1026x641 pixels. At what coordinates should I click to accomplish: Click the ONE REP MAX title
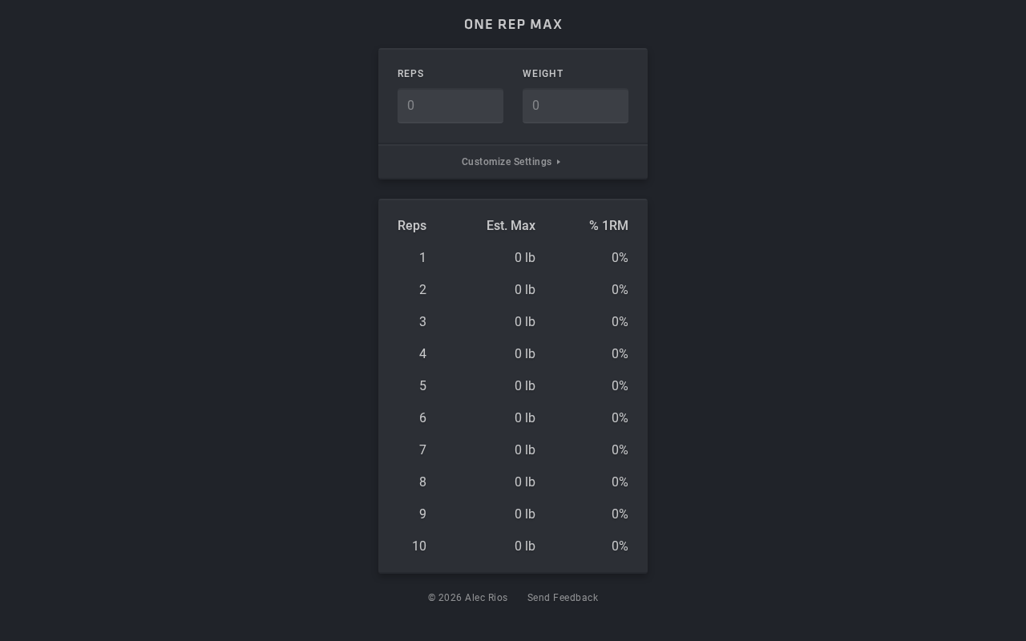[x=513, y=24]
